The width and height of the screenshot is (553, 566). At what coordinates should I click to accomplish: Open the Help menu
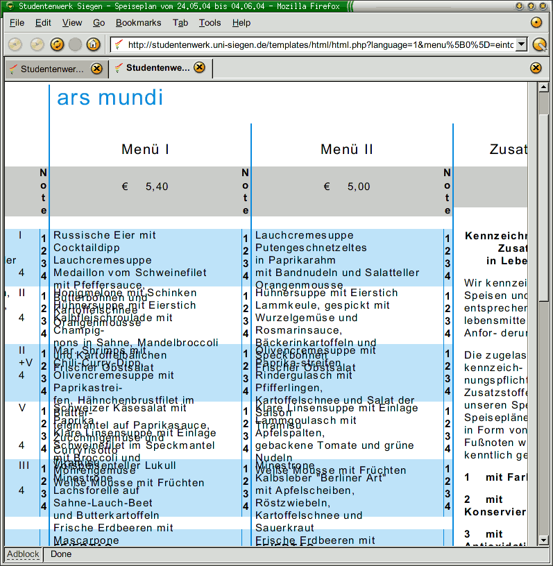(241, 23)
